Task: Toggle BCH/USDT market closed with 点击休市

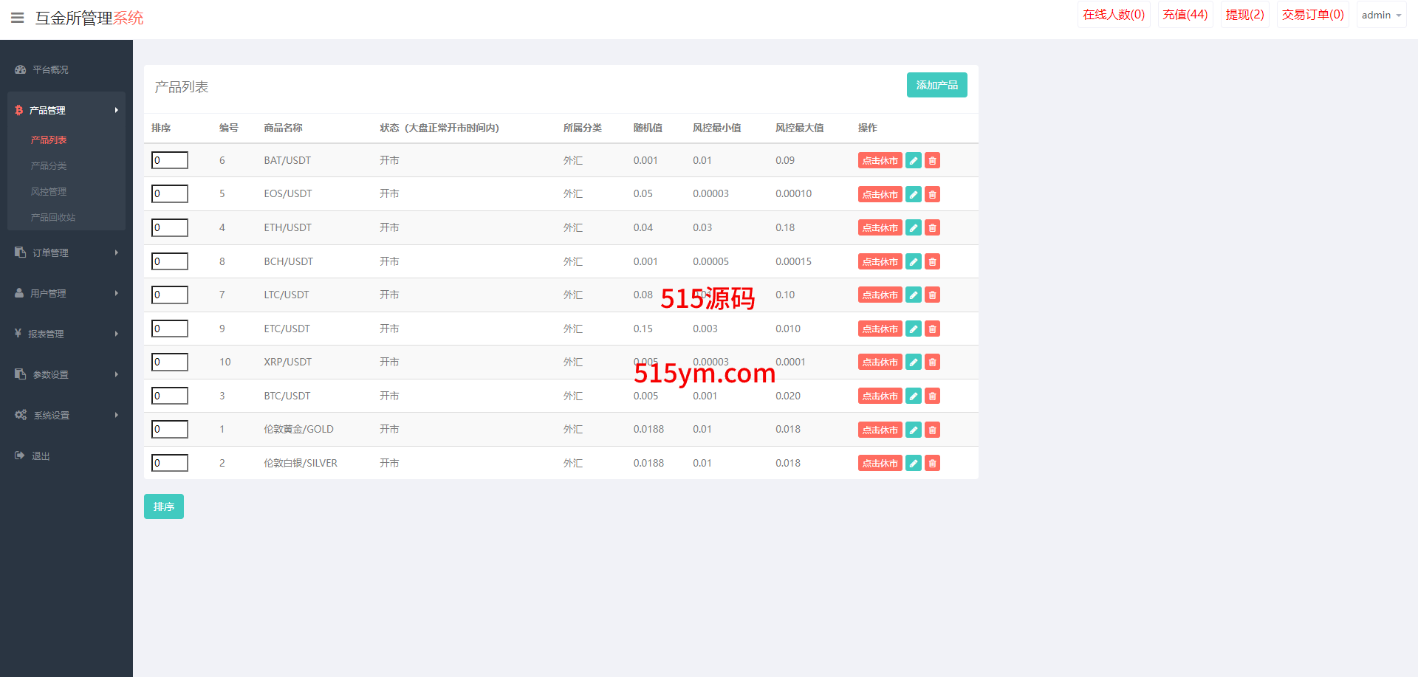Action: (x=880, y=262)
